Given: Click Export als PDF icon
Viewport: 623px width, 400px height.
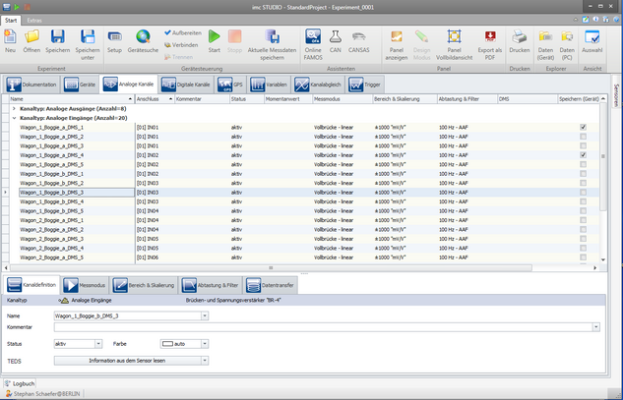Looking at the screenshot, I should pos(489,38).
